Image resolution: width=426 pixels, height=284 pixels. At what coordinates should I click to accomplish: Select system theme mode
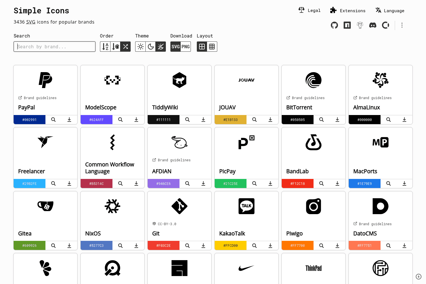click(x=161, y=47)
